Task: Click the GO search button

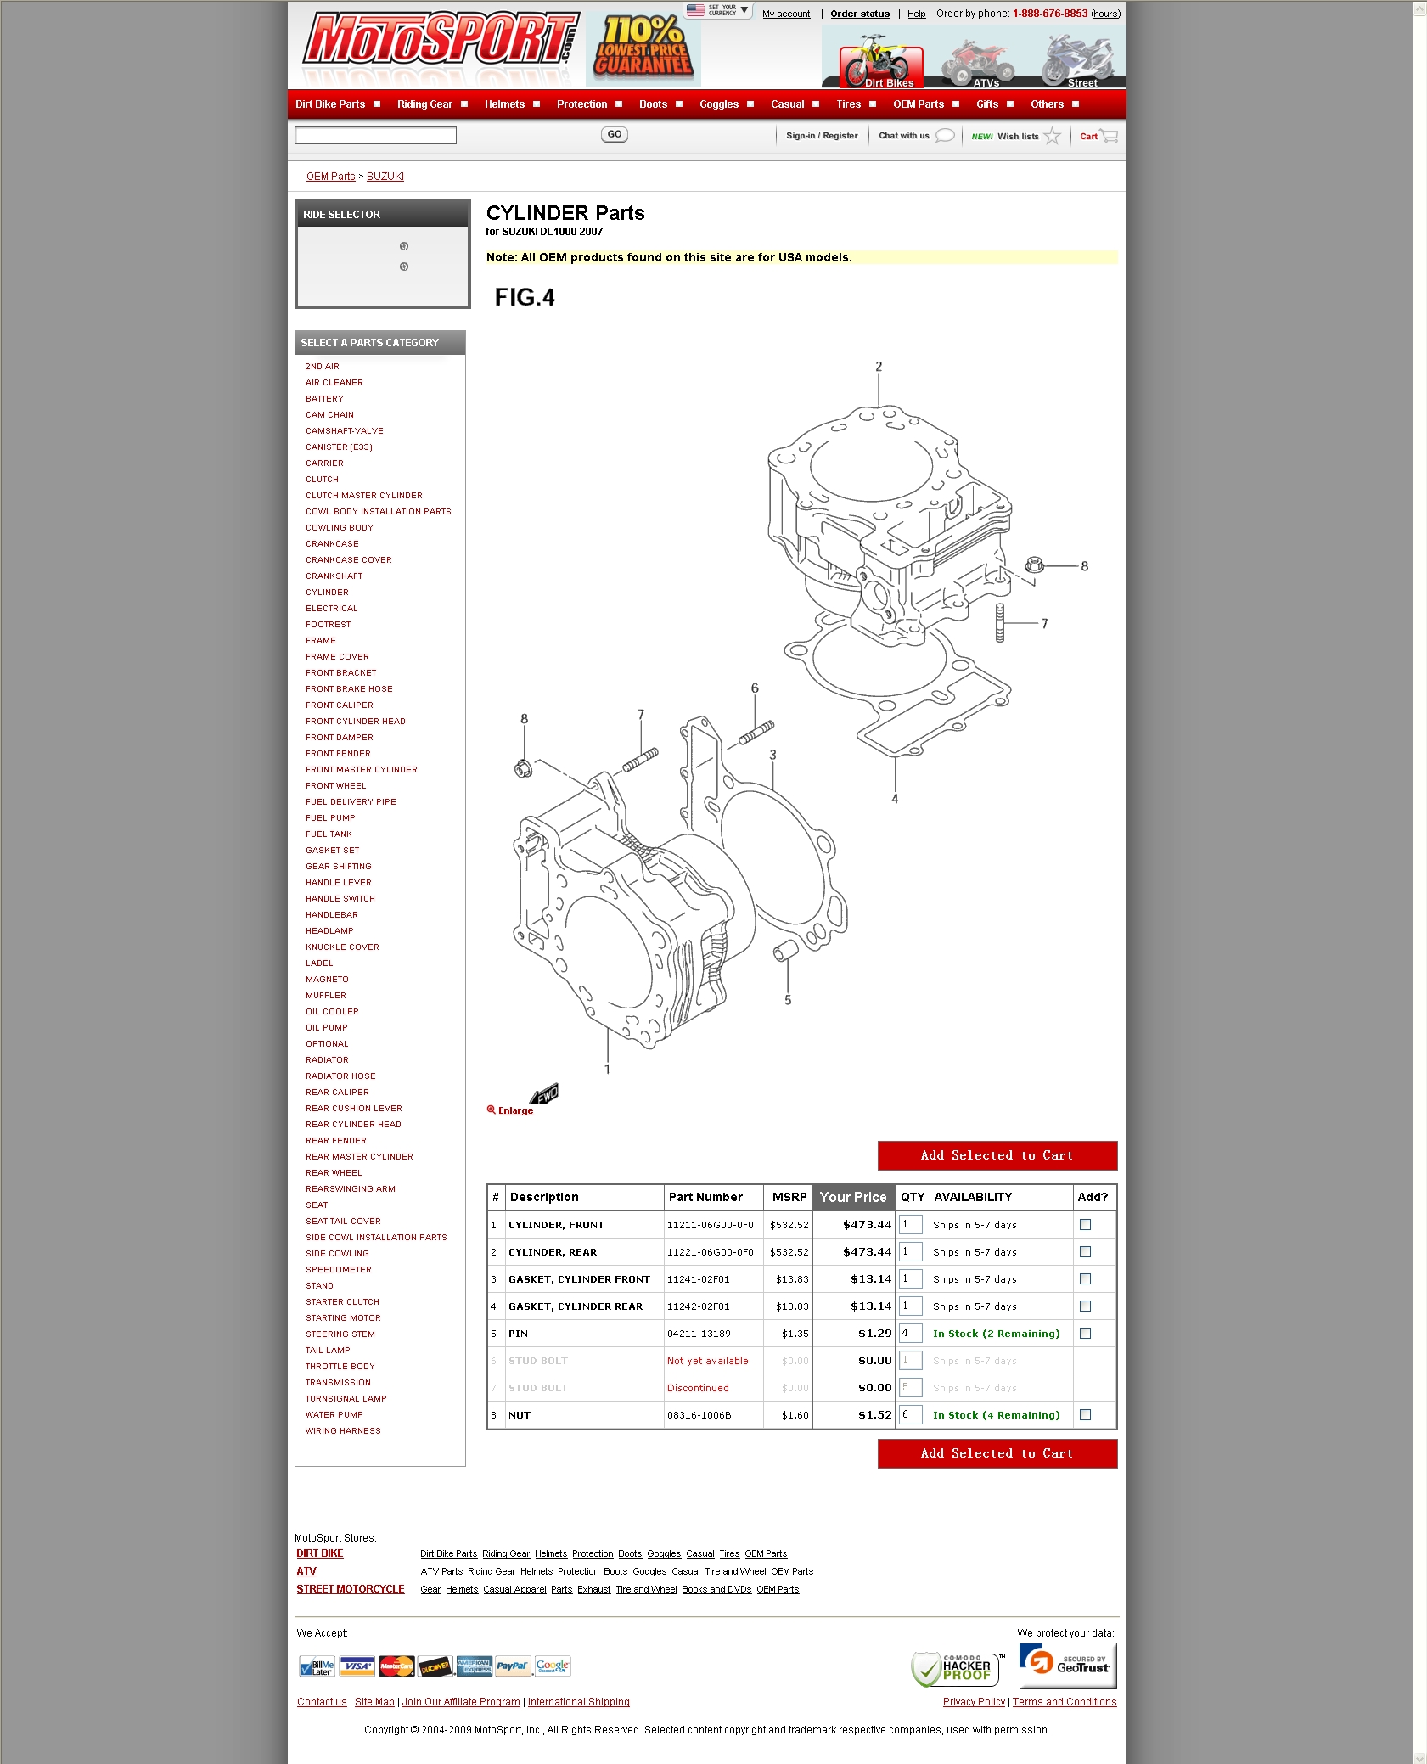Action: pos(615,134)
